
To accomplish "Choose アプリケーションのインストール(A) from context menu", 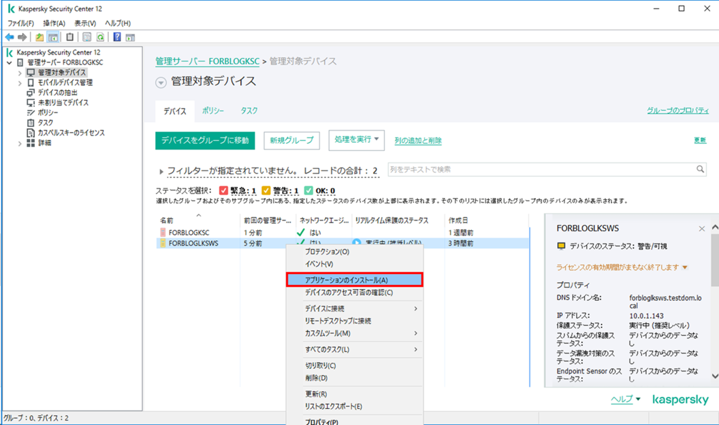I will coord(355,280).
